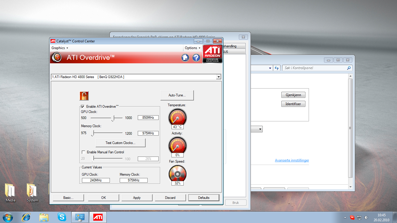Viewport: 397px width, 223px height.
Task: Click the Fan Speed gauge dial
Action: tap(177, 173)
